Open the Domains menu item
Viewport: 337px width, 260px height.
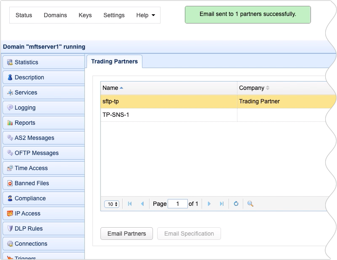(x=55, y=15)
